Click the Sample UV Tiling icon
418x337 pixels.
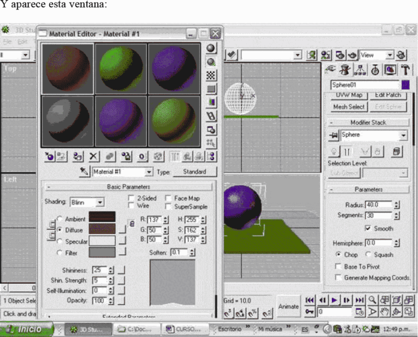pos(211,89)
